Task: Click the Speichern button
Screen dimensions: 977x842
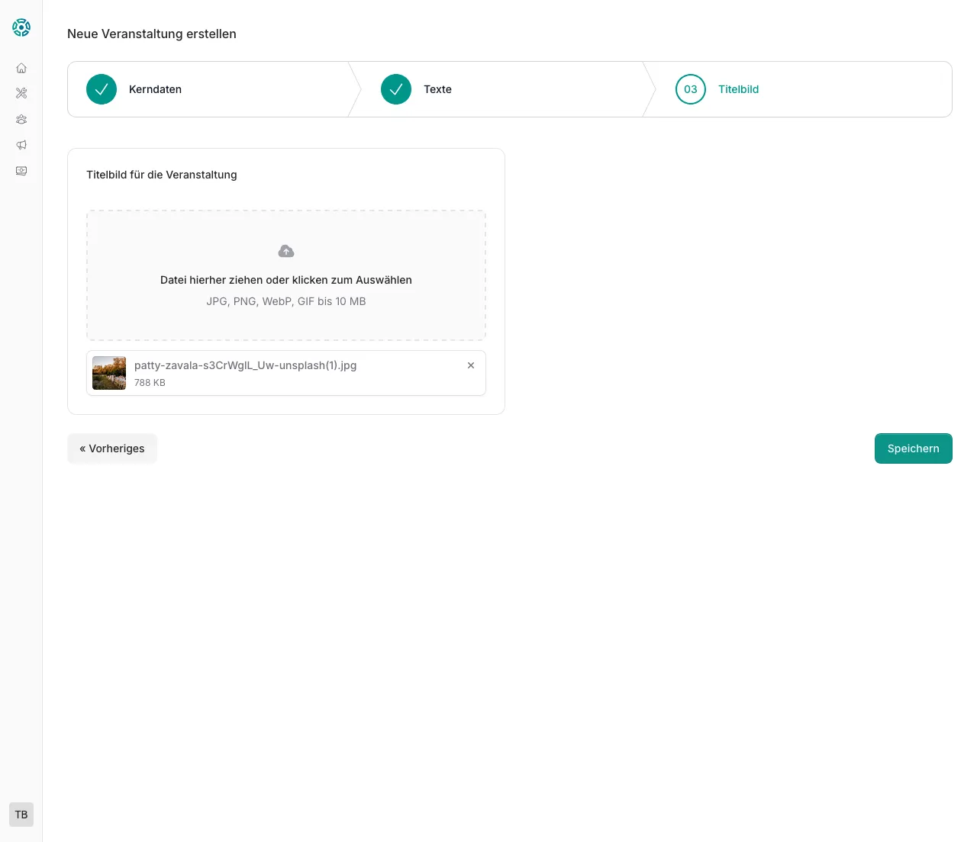Action: pyautogui.click(x=914, y=448)
